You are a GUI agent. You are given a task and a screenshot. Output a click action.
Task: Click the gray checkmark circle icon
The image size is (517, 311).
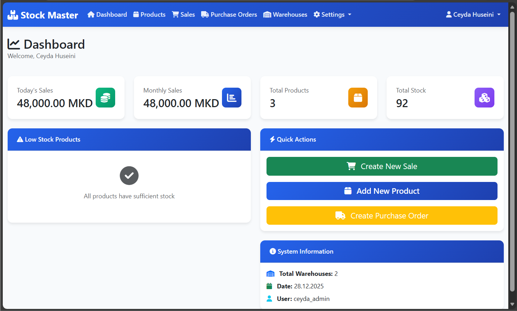click(x=129, y=176)
